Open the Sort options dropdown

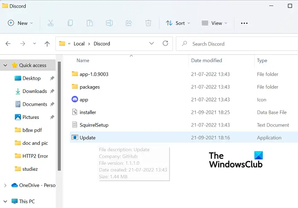pyautogui.click(x=178, y=23)
